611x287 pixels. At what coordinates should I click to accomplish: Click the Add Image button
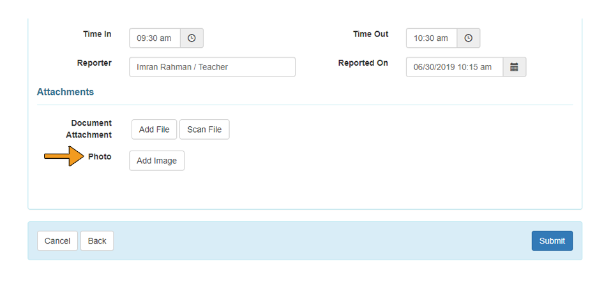[x=156, y=161]
